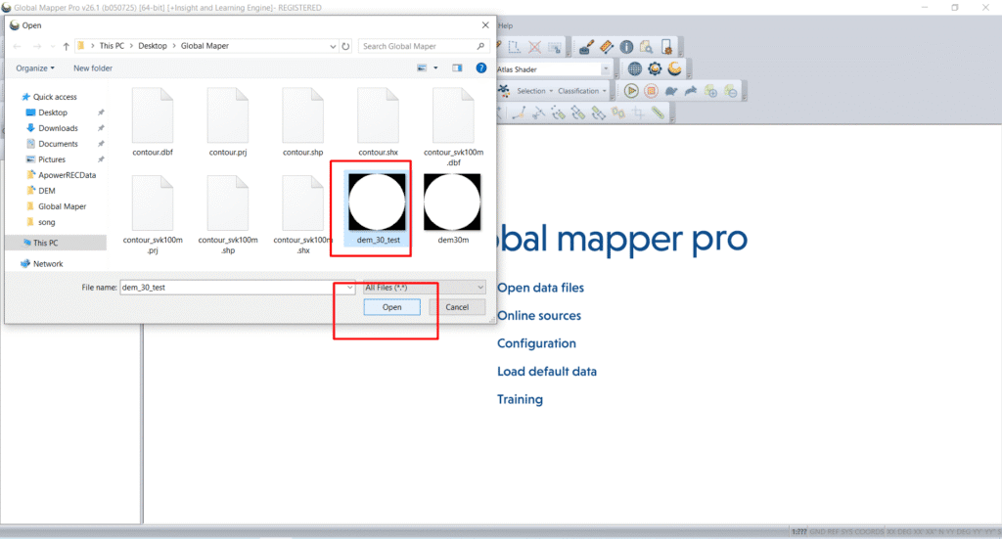The width and height of the screenshot is (1002, 539).
Task: Select This PC in navigation pane
Action: tap(45, 243)
